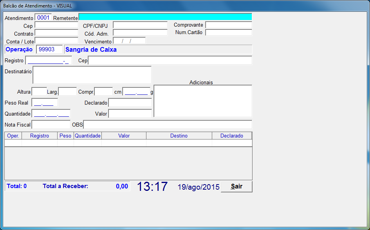The height and width of the screenshot is (230, 370).
Task: Select the 0,00 amount to receive
Action: click(x=122, y=187)
